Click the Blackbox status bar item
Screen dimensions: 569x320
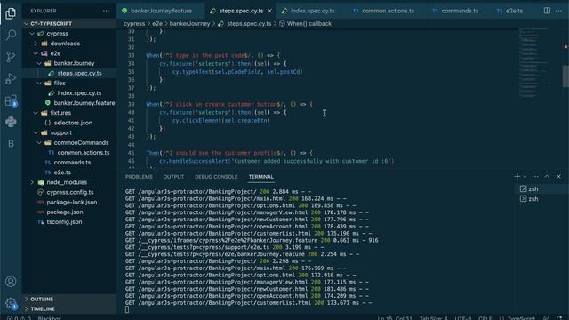[x=50, y=318]
